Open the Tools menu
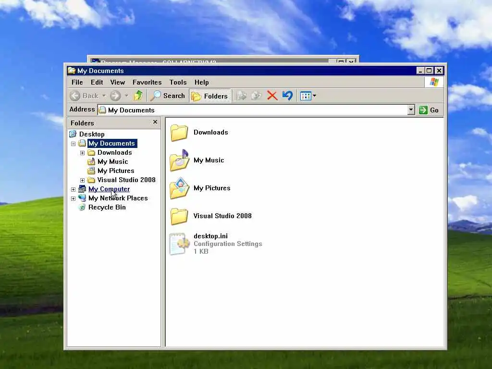This screenshot has width=492, height=369. click(178, 82)
